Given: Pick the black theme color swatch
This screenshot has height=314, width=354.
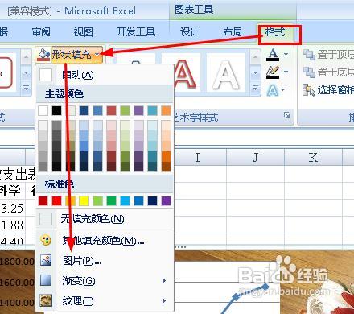Looking at the screenshot, I should [56, 110].
